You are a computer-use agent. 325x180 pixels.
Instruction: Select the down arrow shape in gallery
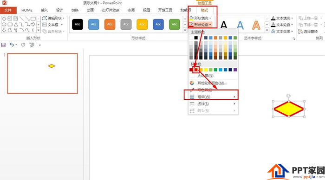(4, 30)
